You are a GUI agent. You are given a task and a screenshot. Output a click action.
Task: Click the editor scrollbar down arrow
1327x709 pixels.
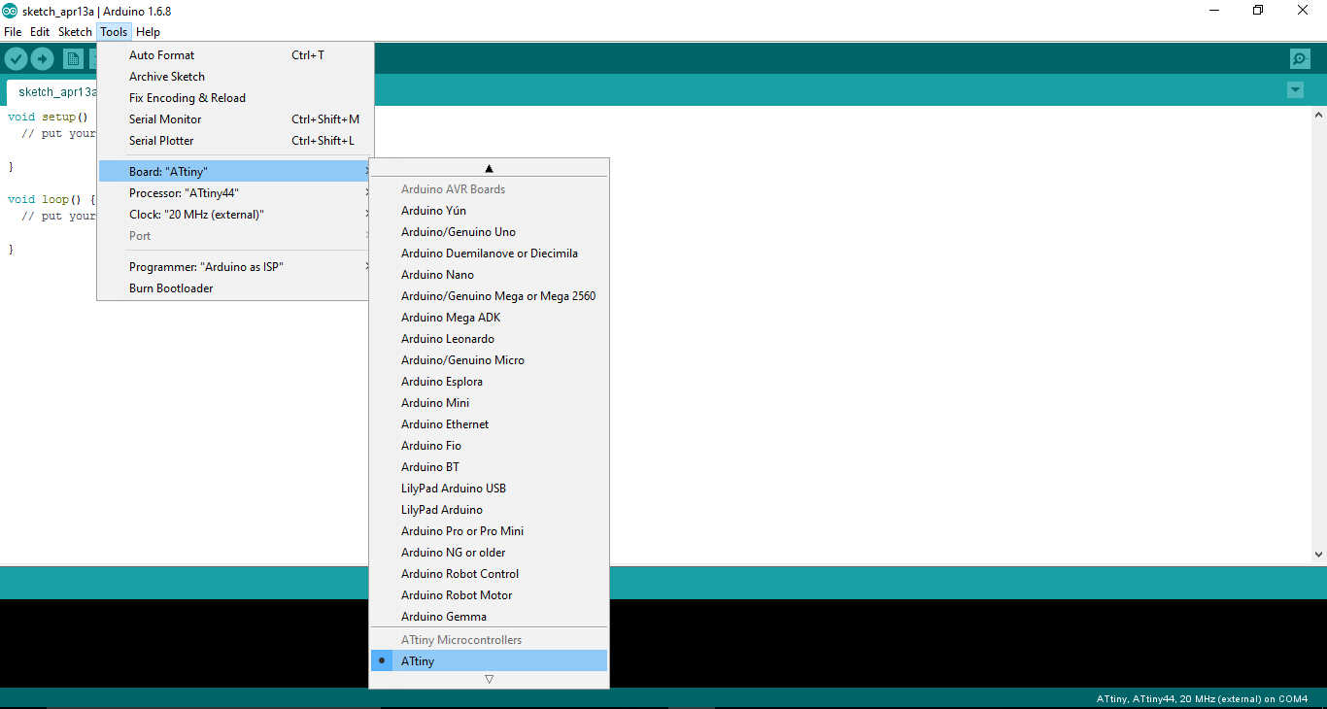(x=1318, y=555)
